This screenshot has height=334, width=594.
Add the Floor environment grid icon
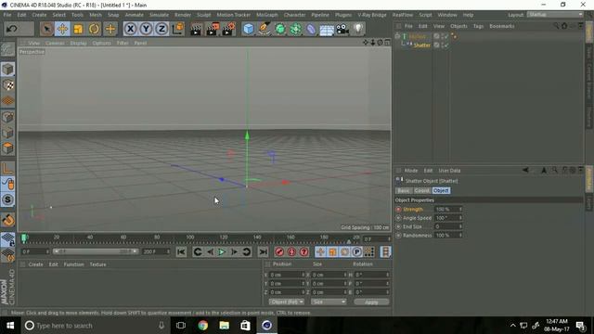[x=327, y=30]
